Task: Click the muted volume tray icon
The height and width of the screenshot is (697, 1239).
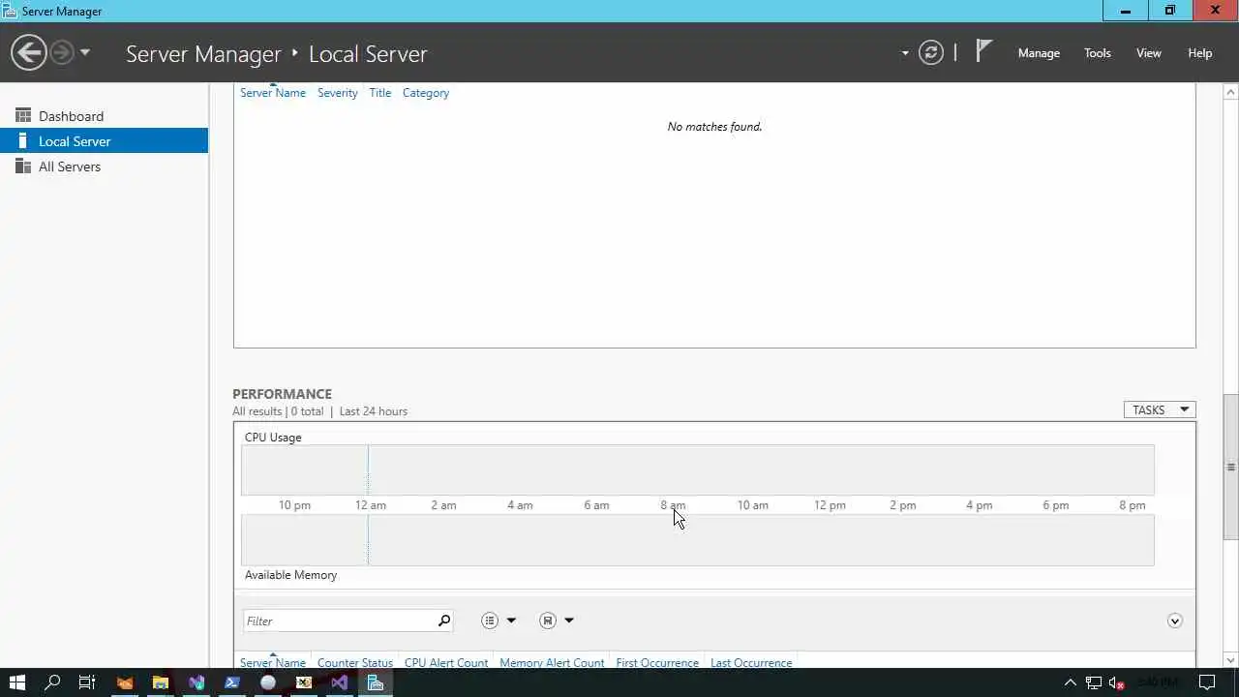Action: point(1116,682)
